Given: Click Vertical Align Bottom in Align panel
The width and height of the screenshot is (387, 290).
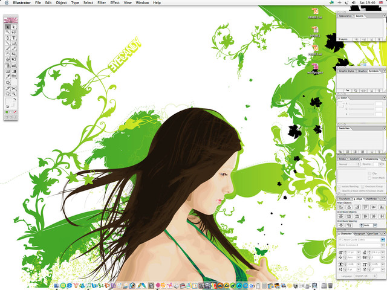Looking at the screenshot, I should pyautogui.click(x=382, y=207).
